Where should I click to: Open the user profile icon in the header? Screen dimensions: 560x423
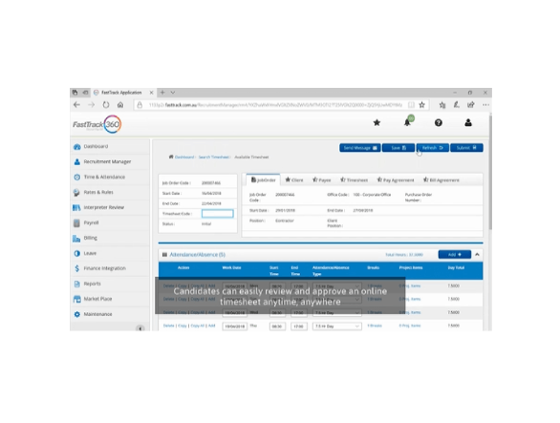tap(468, 123)
